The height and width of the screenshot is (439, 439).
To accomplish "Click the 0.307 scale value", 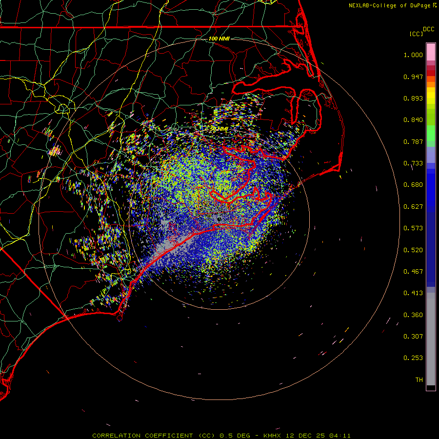I will [413, 337].
